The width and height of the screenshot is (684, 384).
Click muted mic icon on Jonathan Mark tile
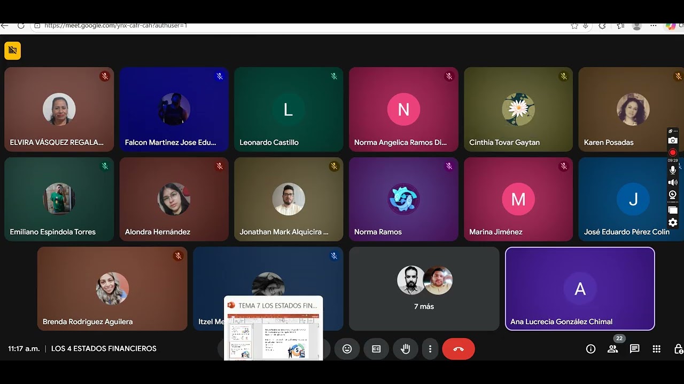(x=334, y=166)
